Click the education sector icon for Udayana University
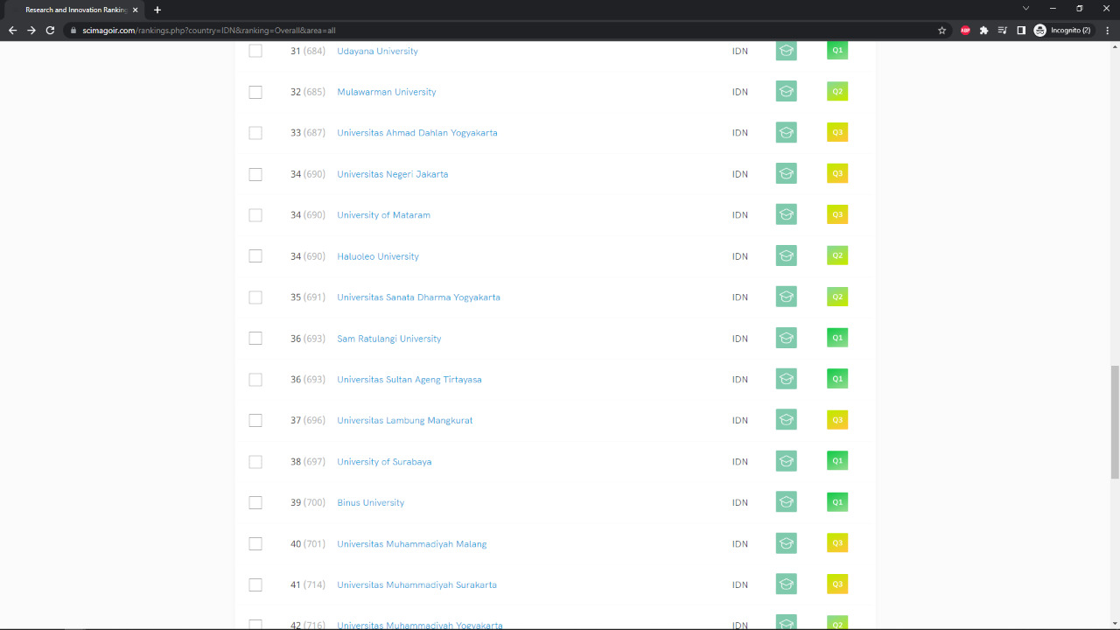The image size is (1120, 630). (787, 51)
